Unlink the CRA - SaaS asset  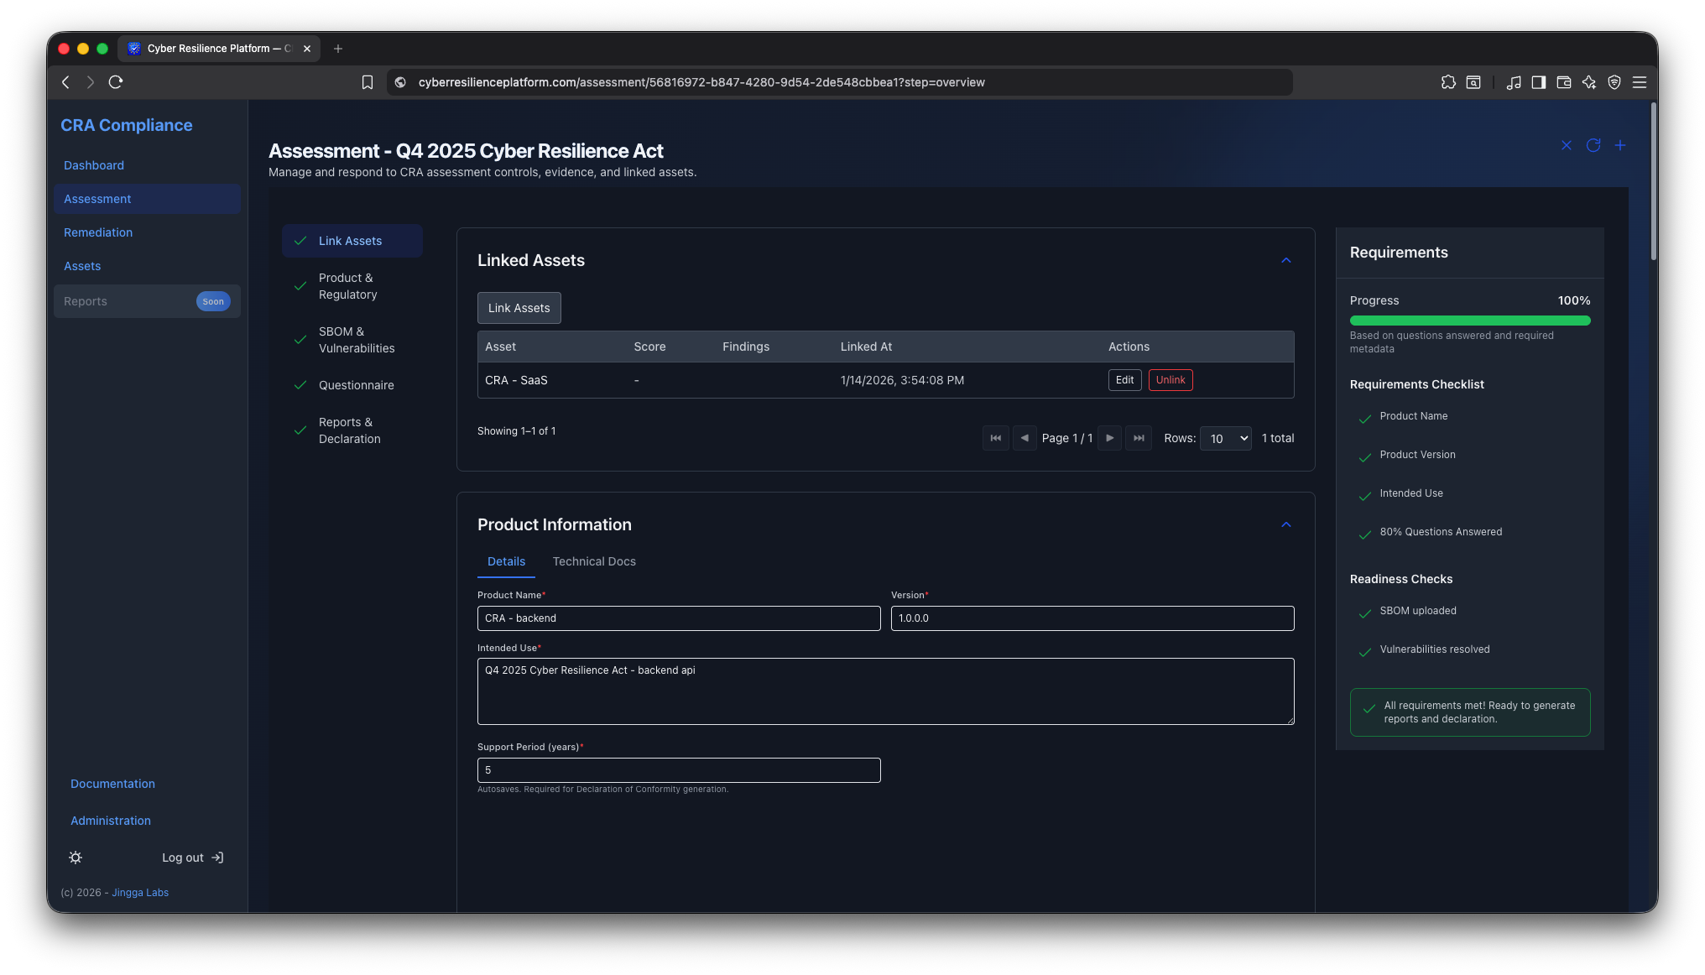pyautogui.click(x=1171, y=379)
